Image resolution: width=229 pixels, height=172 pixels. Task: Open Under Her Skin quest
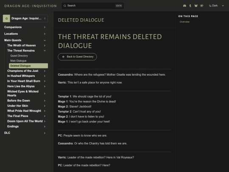tap(18, 106)
